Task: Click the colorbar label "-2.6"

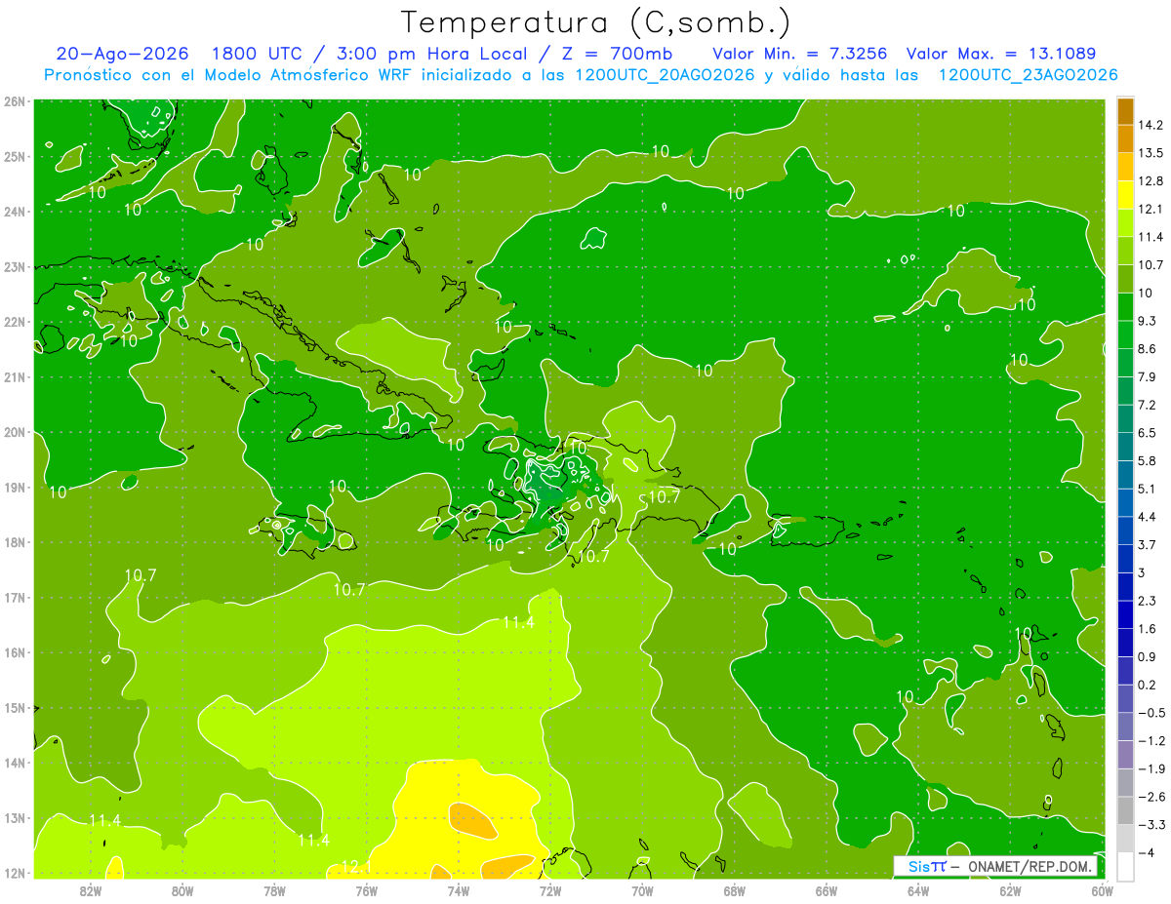Action: point(1151,797)
